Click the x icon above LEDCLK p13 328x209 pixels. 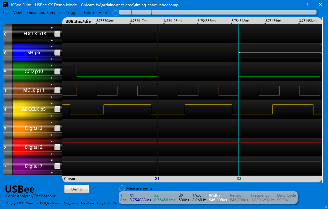[x=52, y=28]
